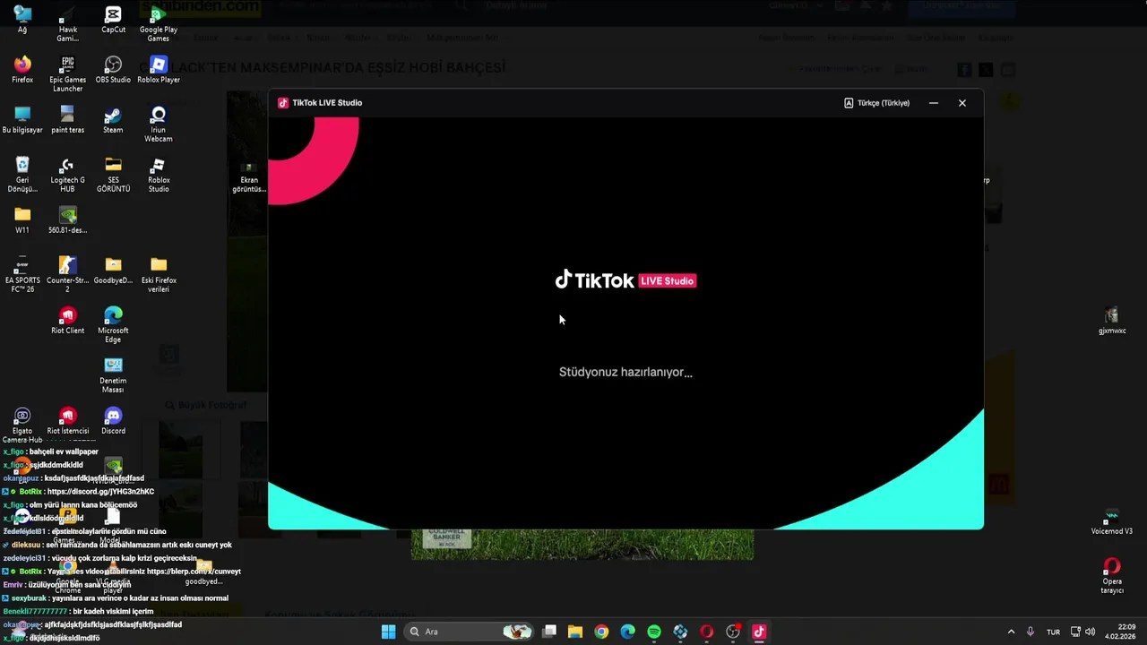This screenshot has width=1147, height=645.
Task: Open the network settings tray icon
Action: [1075, 632]
